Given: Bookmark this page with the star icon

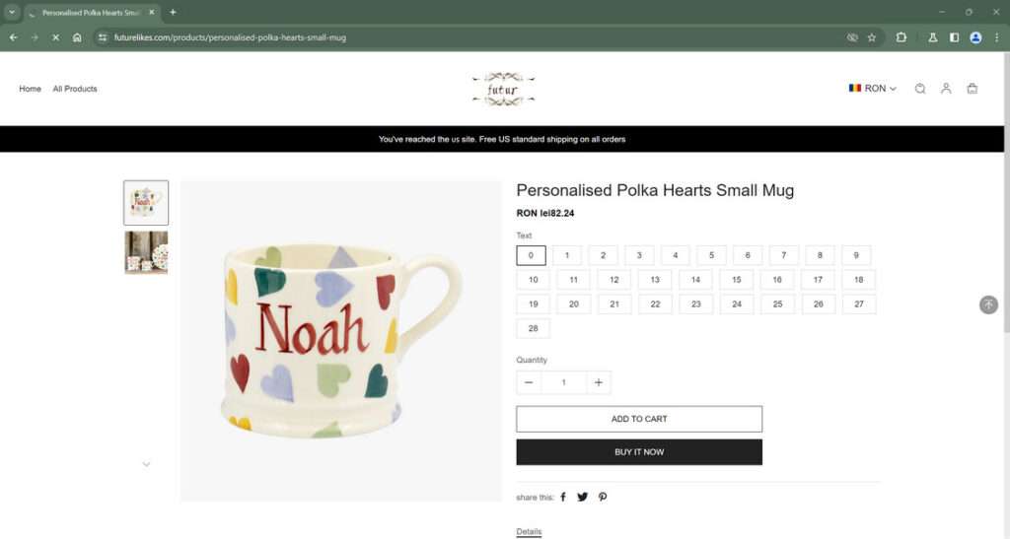Looking at the screenshot, I should click(x=872, y=37).
